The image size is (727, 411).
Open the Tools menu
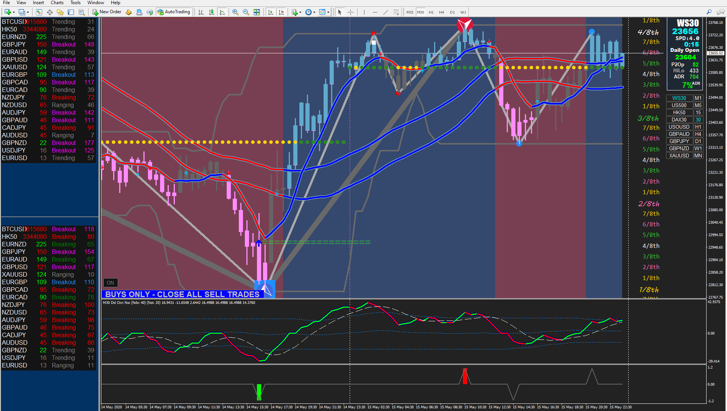(75, 3)
